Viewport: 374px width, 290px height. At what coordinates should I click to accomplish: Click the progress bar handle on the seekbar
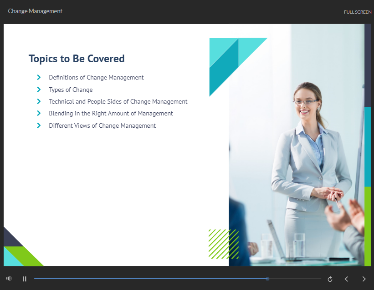click(x=267, y=279)
